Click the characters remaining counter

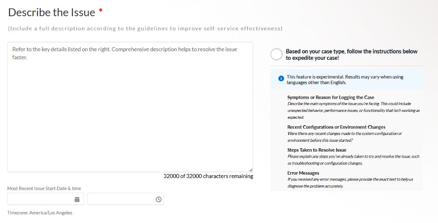[x=208, y=176]
